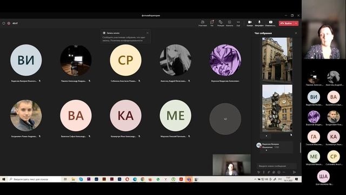
Task: Open the clock sculpture photo in chat
Action: click(x=277, y=108)
